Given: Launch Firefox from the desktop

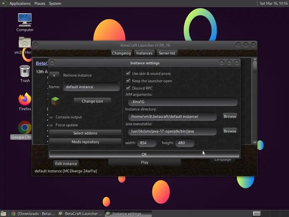Looking at the screenshot, I should (x=25, y=101).
